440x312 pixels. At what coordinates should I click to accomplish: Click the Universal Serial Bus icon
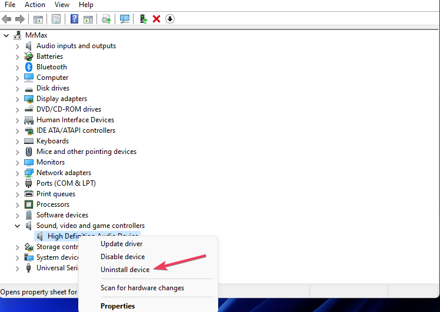click(x=28, y=268)
